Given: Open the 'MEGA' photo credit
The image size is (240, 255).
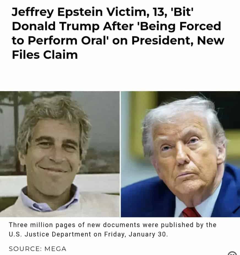Looking at the screenshot, I should click(55, 249).
